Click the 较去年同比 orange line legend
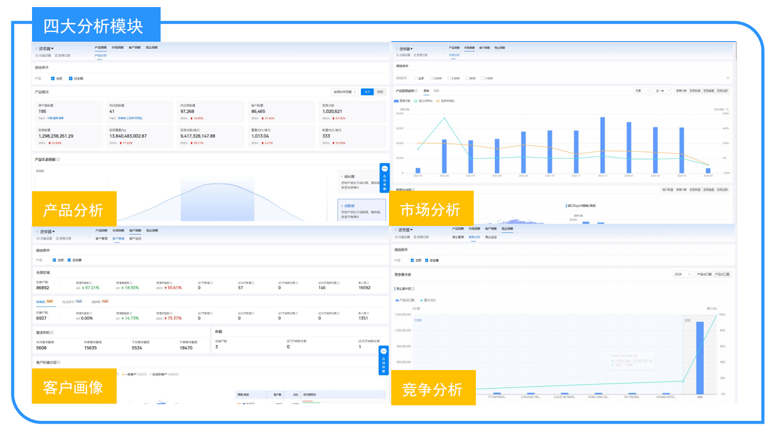Image resolution: width=777 pixels, height=434 pixels. pyautogui.click(x=438, y=101)
